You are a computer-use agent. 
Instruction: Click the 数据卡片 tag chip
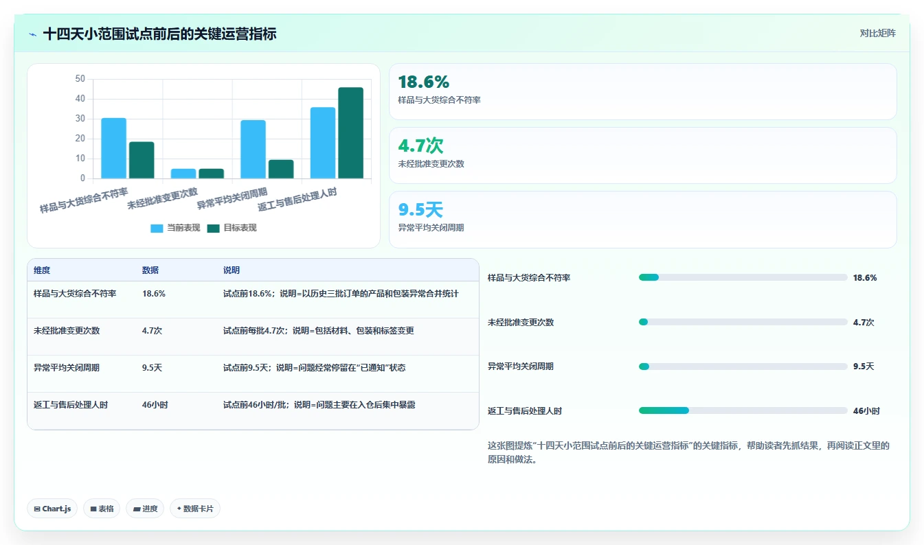point(195,509)
